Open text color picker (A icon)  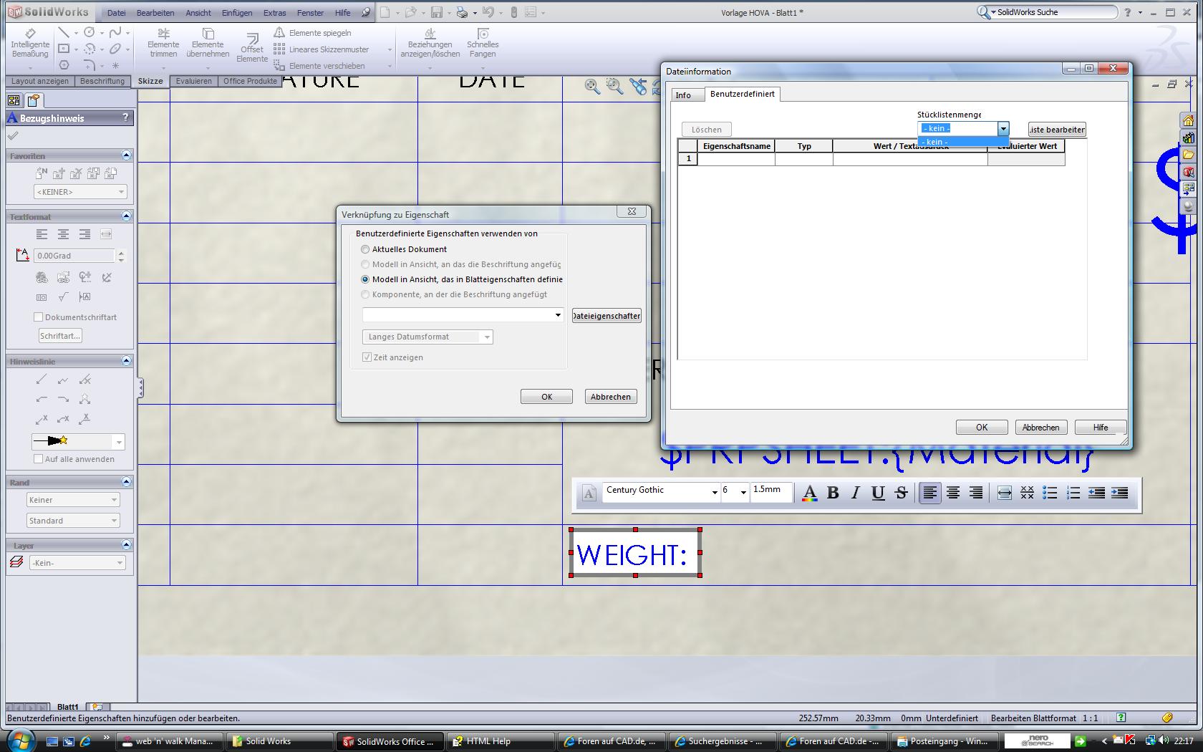point(809,493)
